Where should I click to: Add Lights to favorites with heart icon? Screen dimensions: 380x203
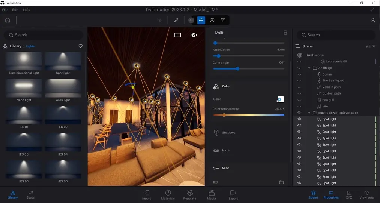pos(80,46)
